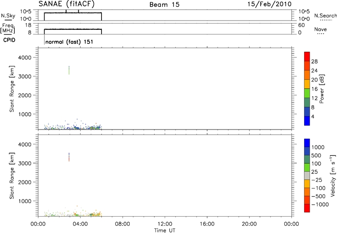Click the 3000 tick in the velocity panel

point(25,163)
